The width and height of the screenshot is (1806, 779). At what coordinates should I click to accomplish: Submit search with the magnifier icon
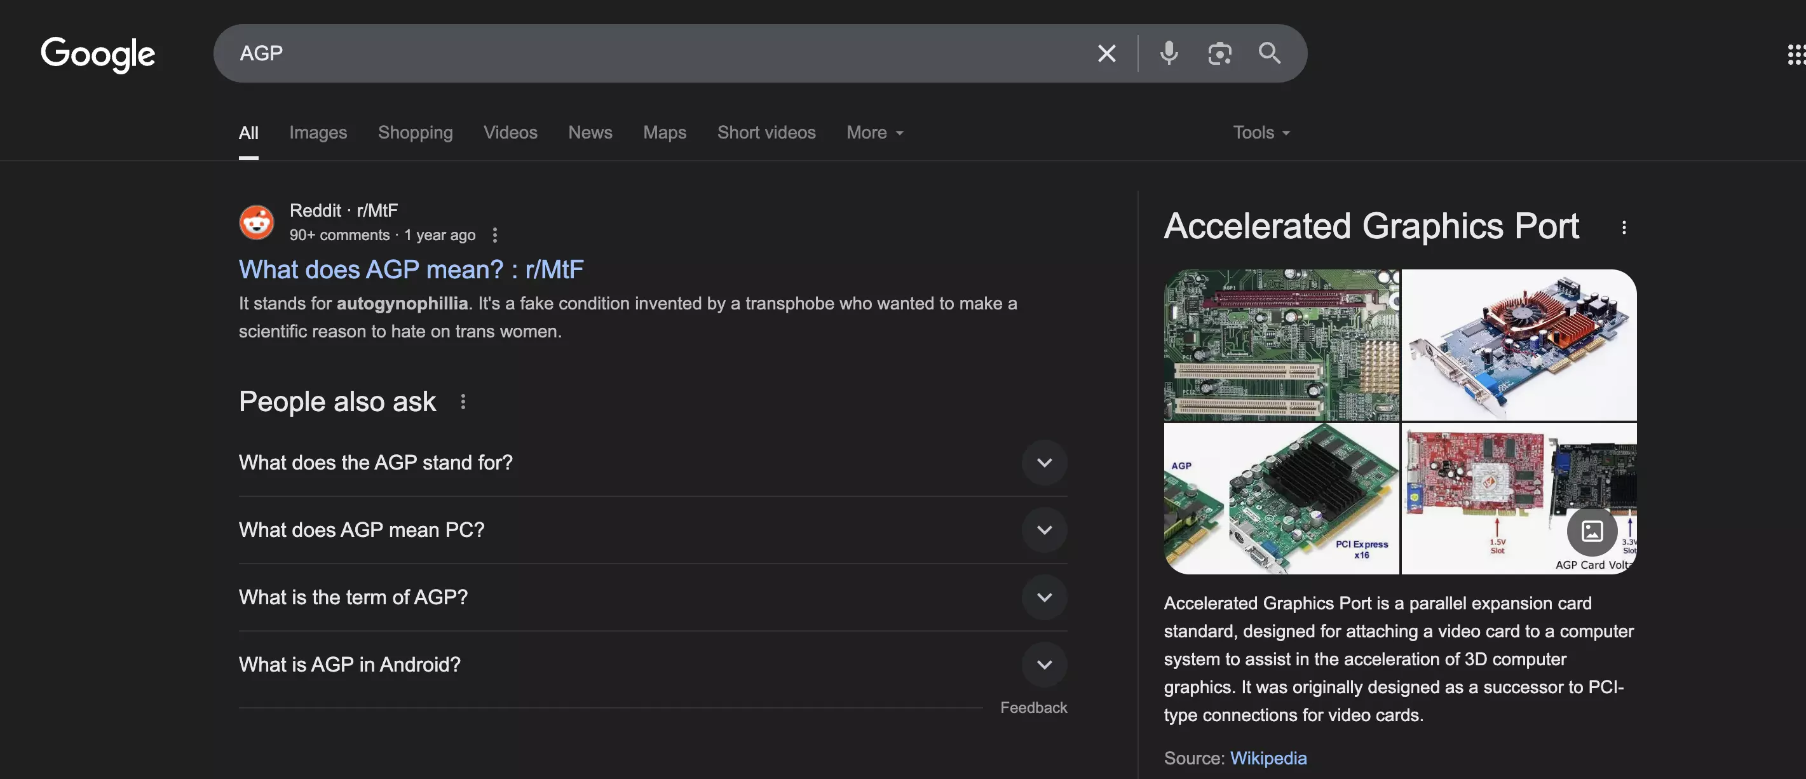[1269, 53]
